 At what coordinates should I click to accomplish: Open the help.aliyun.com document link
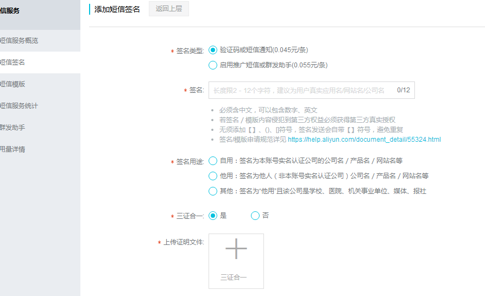tap(364, 140)
